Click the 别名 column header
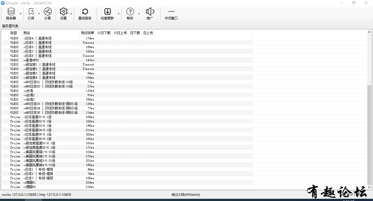This screenshot has height=201, width=373. pyautogui.click(x=51, y=33)
